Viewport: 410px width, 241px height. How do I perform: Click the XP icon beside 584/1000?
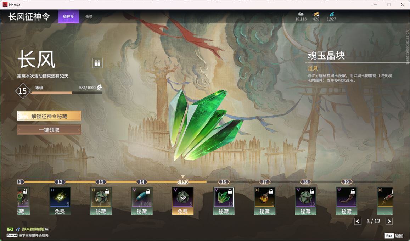[99, 88]
